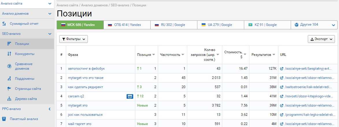Viewport: 339px width, 127px height.
Task: Click the globe icon in Другие tab
Action: [297, 25]
